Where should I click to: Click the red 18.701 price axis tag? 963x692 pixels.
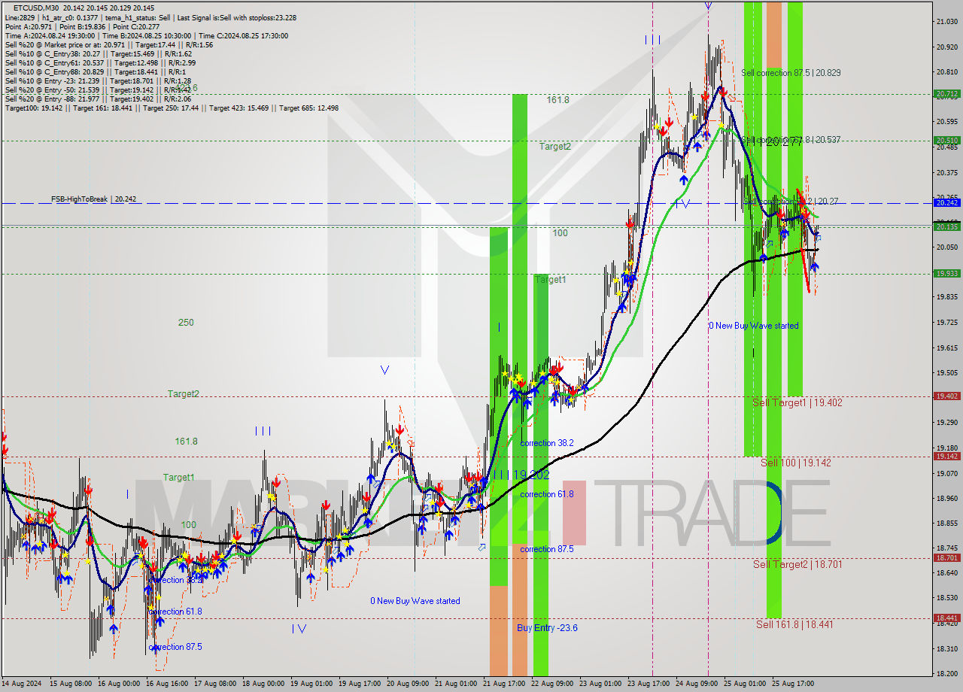point(946,557)
